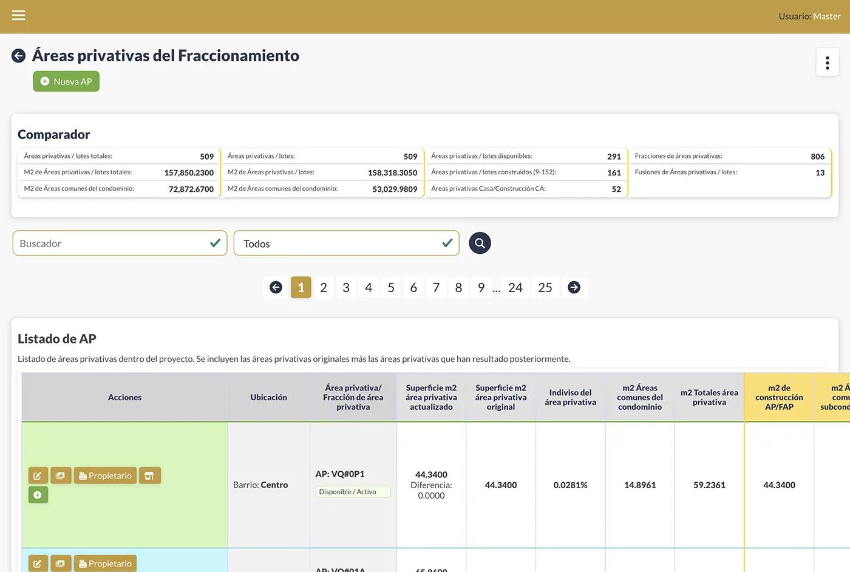The height and width of the screenshot is (572, 850).
Task: Click the Propietario button for VQ#0P1
Action: point(105,475)
